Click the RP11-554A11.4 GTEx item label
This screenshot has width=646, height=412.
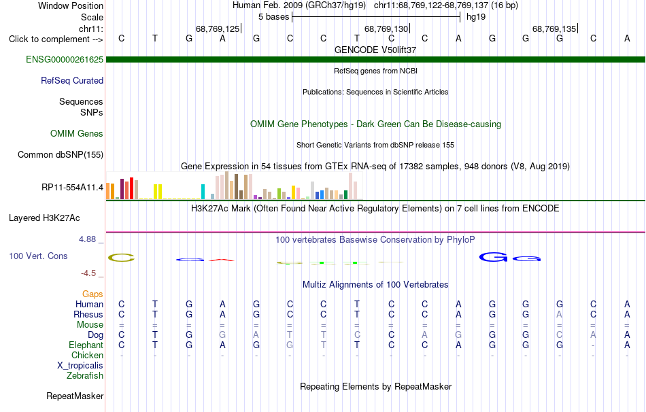coord(72,188)
